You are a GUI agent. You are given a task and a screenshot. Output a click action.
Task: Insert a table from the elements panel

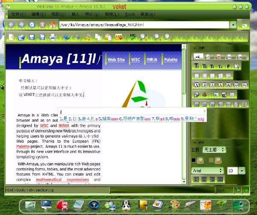pyautogui.click(x=232, y=95)
